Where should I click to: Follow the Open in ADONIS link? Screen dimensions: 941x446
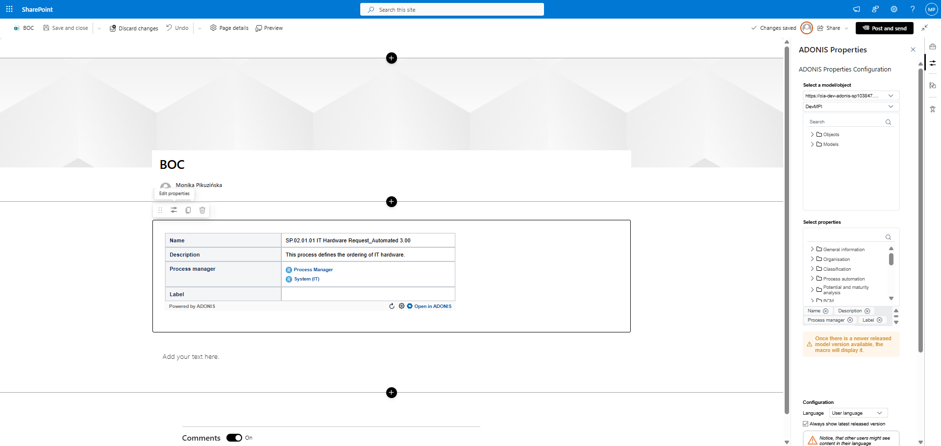(432, 306)
